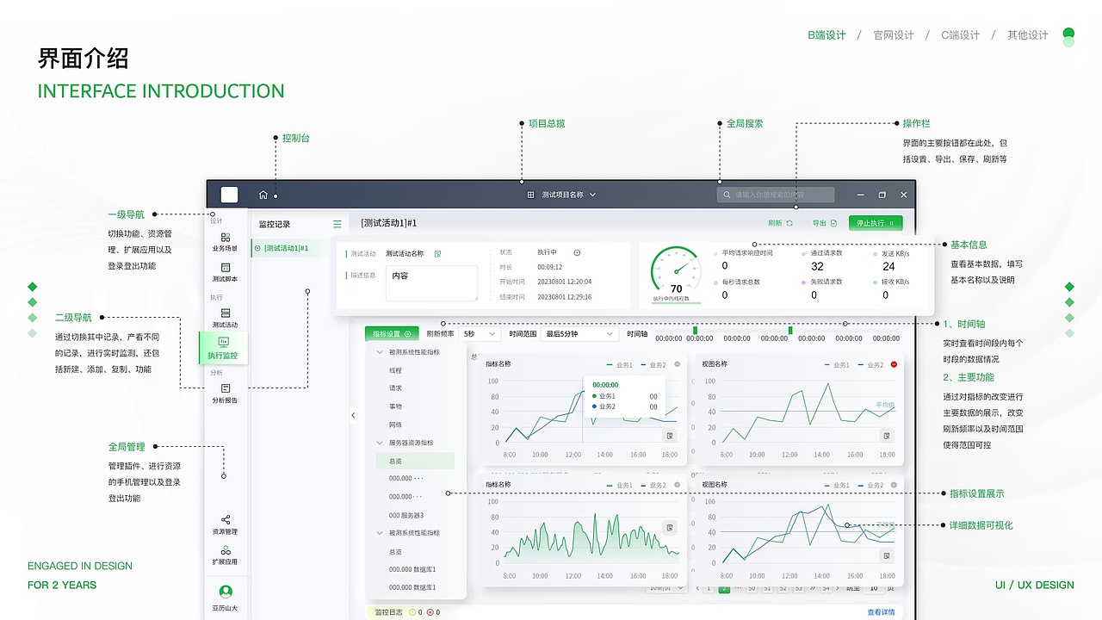
Task: Select 000.000 数据库1 first entry
Action: point(412,569)
